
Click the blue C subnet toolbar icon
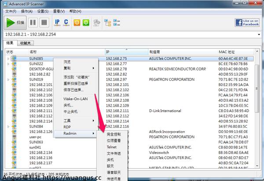click(x=66, y=22)
